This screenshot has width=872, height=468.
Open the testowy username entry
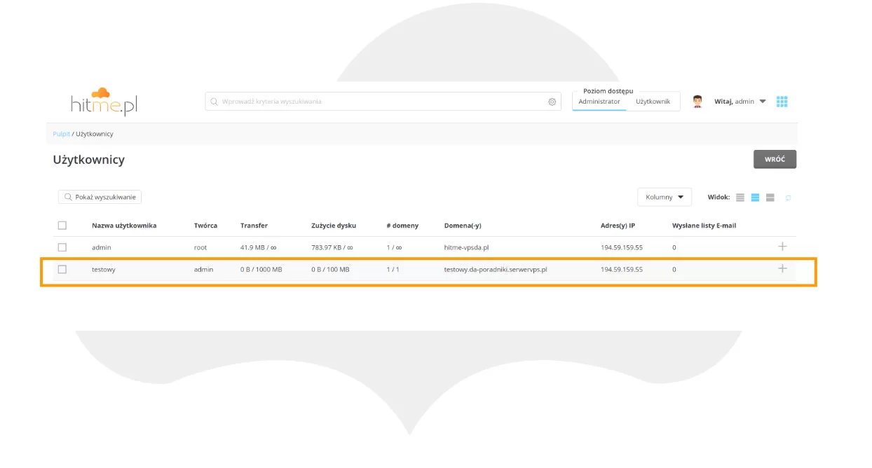coord(104,269)
